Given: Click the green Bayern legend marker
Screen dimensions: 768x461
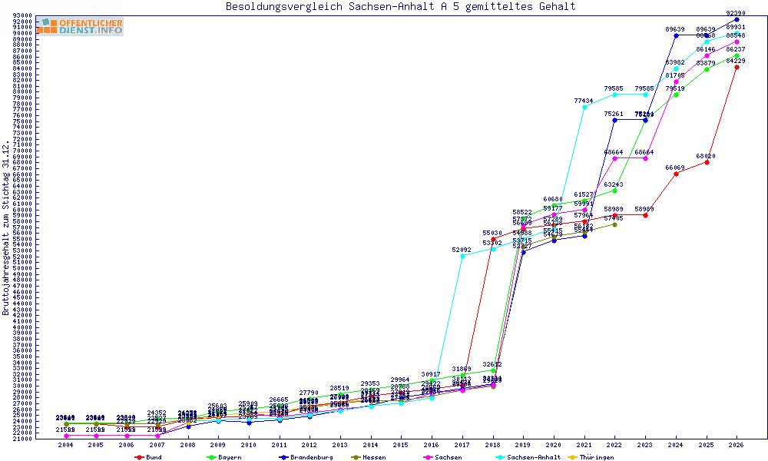Looking at the screenshot, I should (x=211, y=458).
